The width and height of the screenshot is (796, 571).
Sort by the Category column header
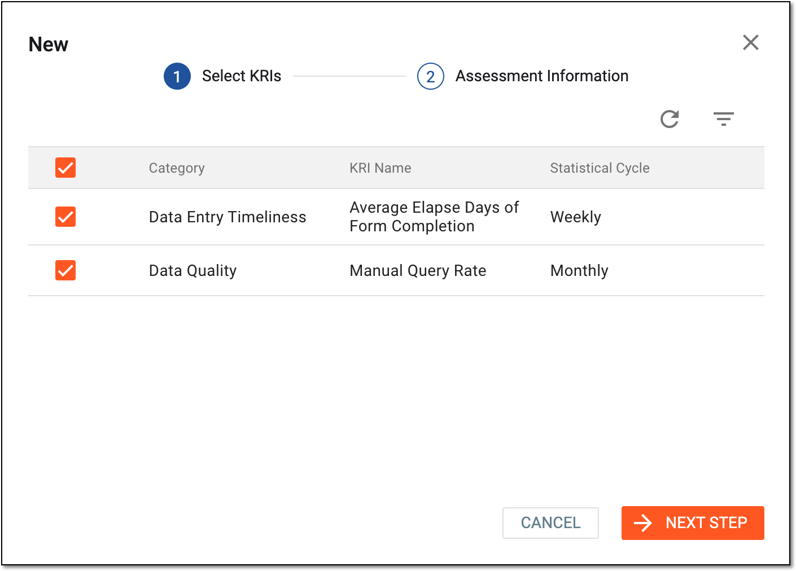pos(177,168)
